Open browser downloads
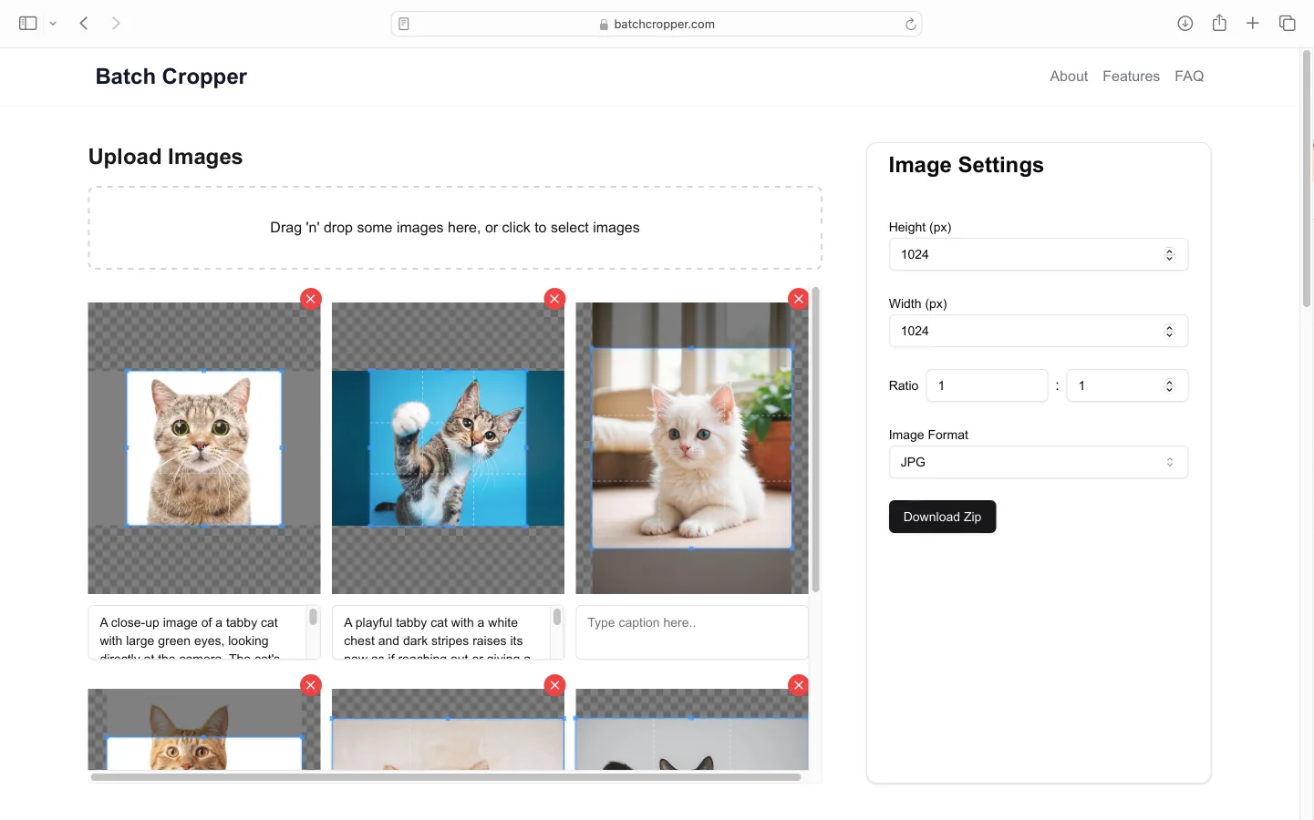1314x820 pixels. tap(1185, 23)
